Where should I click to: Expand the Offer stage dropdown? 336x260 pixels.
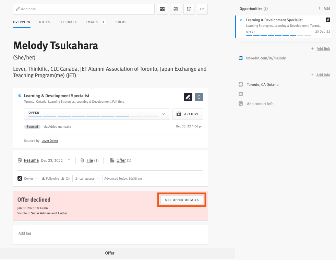tap(164, 114)
